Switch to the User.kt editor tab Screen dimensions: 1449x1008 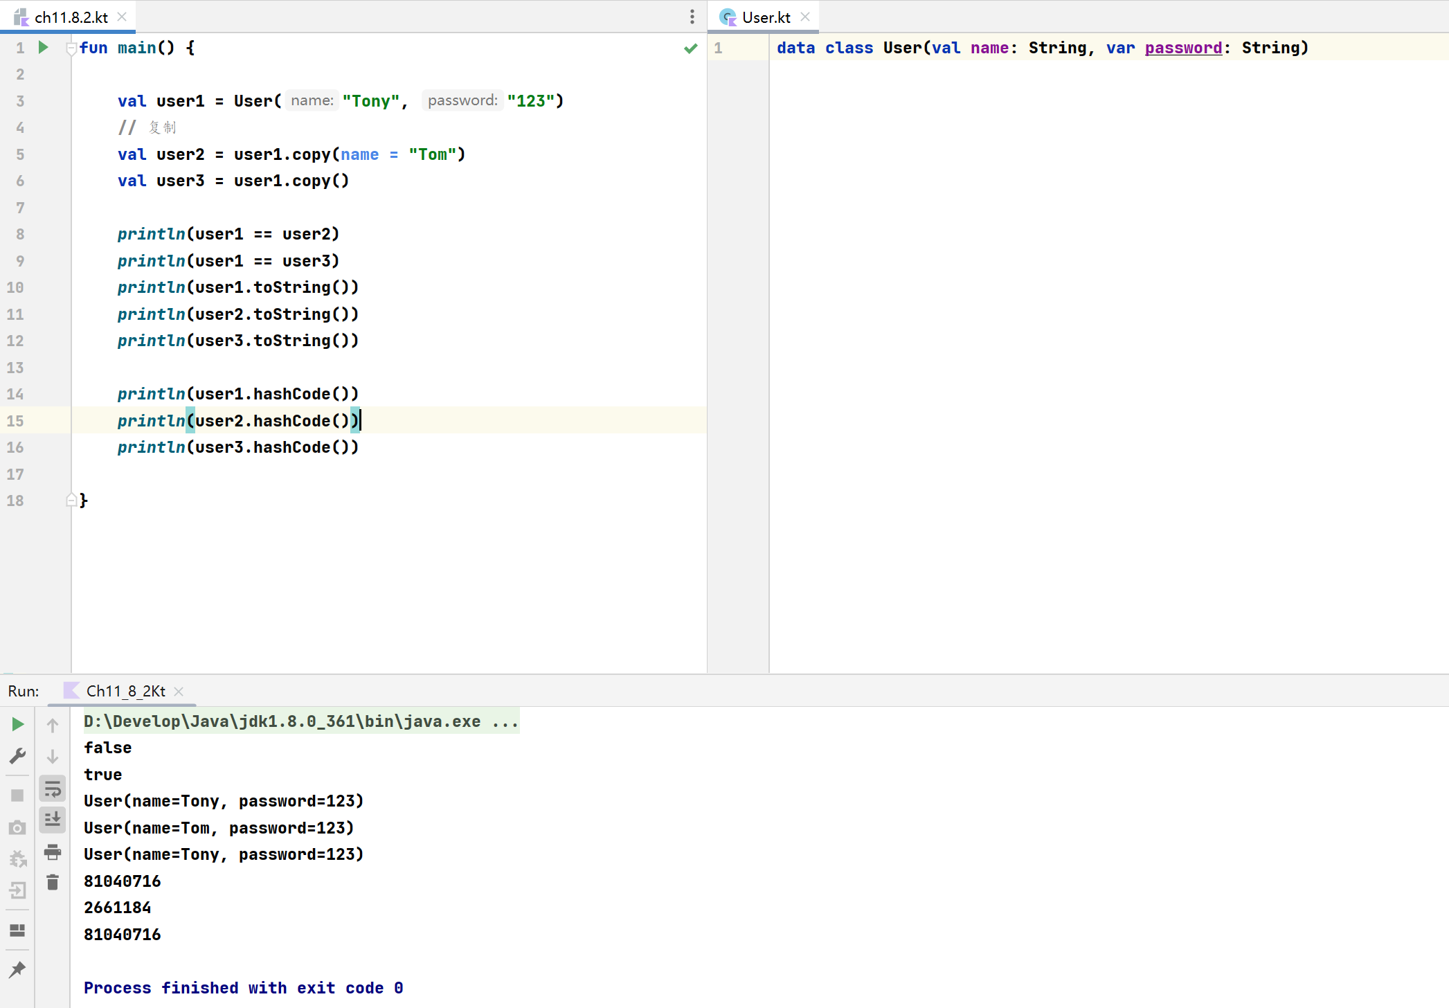click(x=765, y=17)
